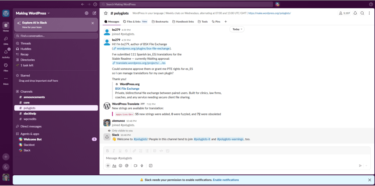Toggle underline formatting in composer
375x186 pixels.
pyautogui.click(x=120, y=150)
